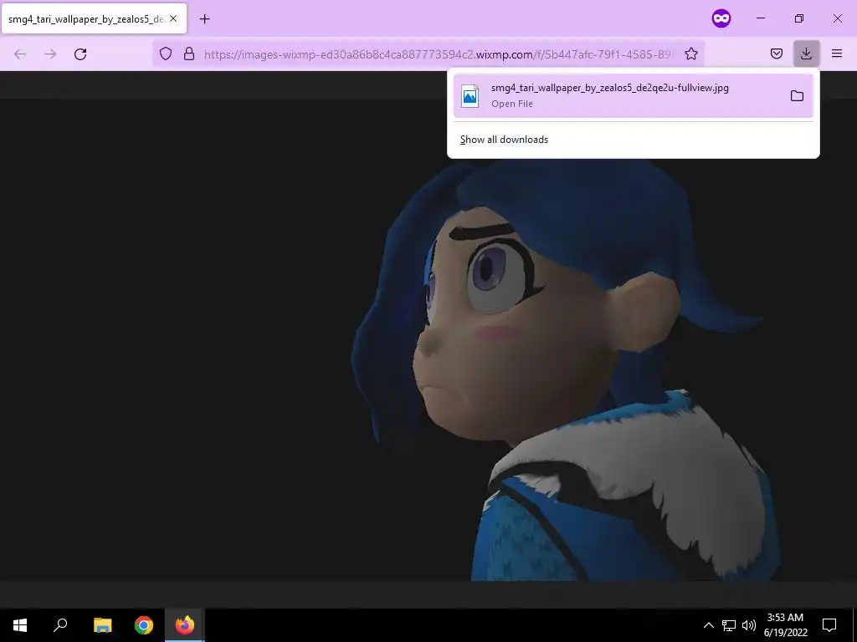Toggle the Downloads toolbar panel
This screenshot has height=642, width=857.
coord(806,53)
